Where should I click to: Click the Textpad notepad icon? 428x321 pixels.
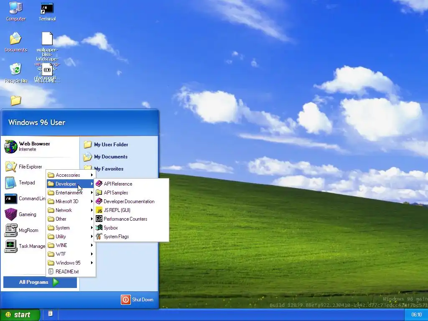coord(10,183)
